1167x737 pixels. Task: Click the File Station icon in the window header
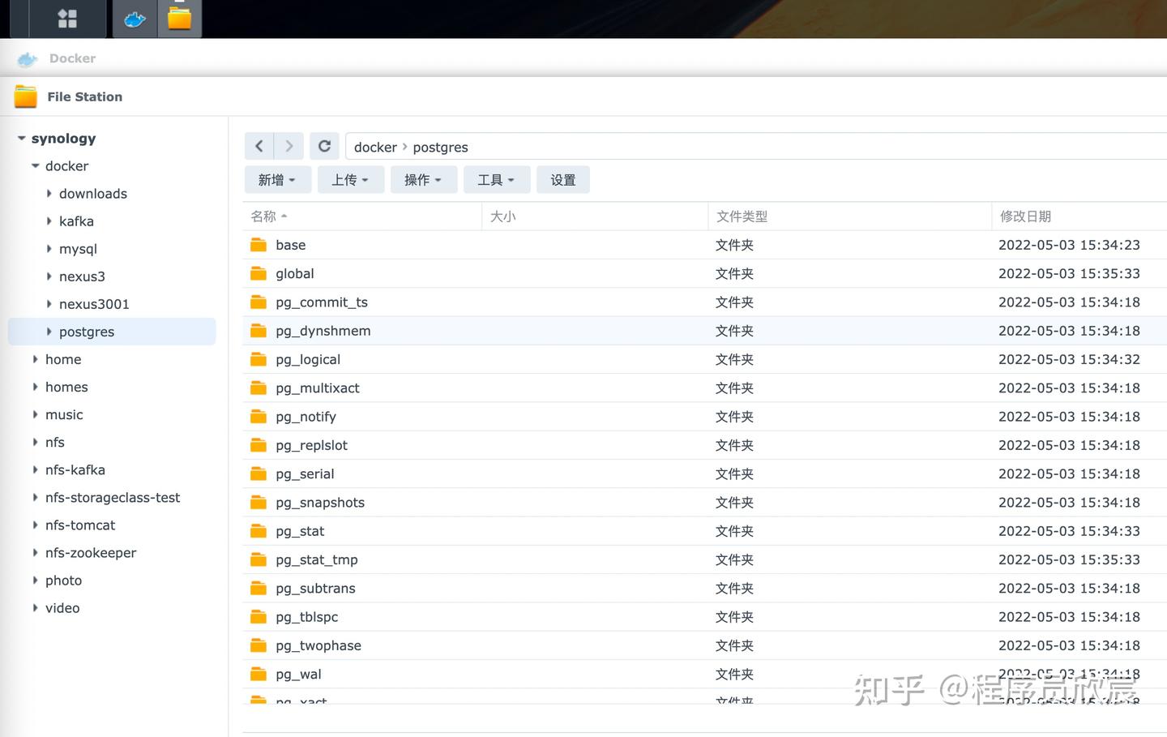(x=25, y=95)
